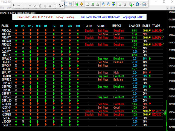The width and height of the screenshot is (175, 131).
Task: Toggle the checkmark next to NZDJPY trade
Action: (163, 111)
